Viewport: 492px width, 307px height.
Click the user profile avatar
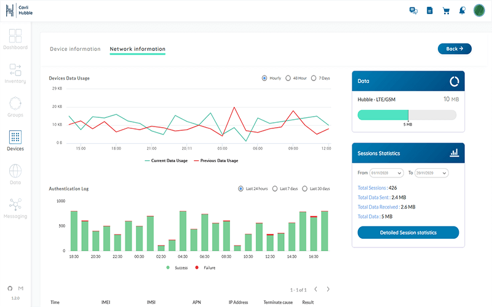[480, 10]
